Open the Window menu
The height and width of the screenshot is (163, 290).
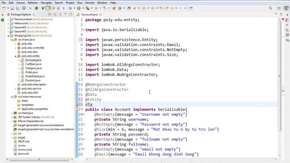102,3
